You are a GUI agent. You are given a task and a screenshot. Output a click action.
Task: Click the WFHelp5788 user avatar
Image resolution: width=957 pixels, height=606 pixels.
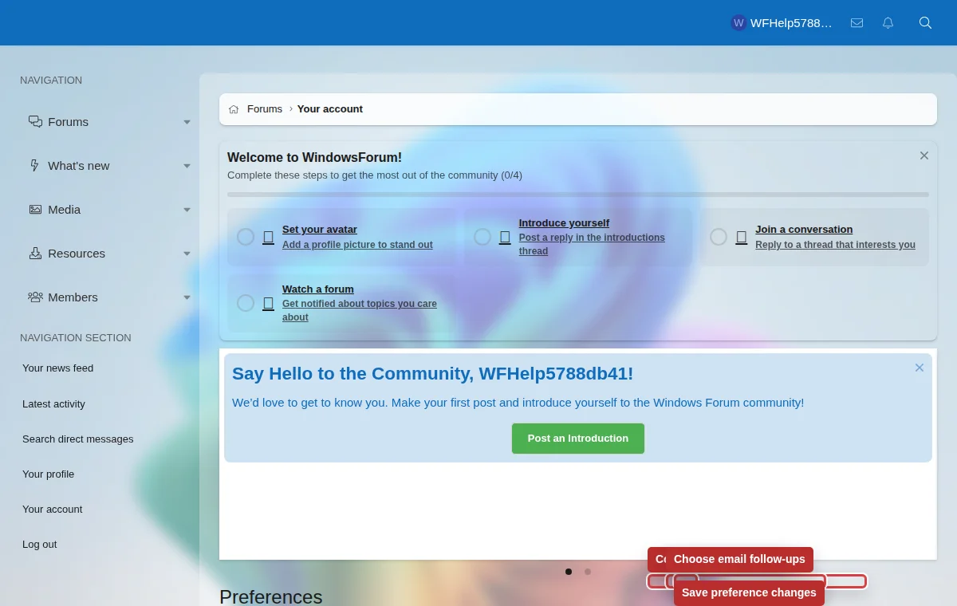pyautogui.click(x=738, y=23)
